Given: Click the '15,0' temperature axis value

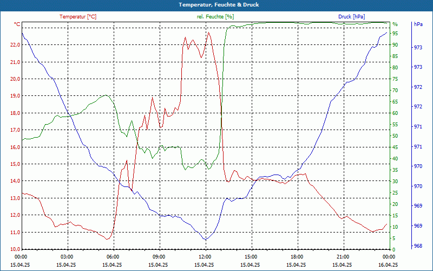Looking at the screenshot, I should click(x=15, y=164).
